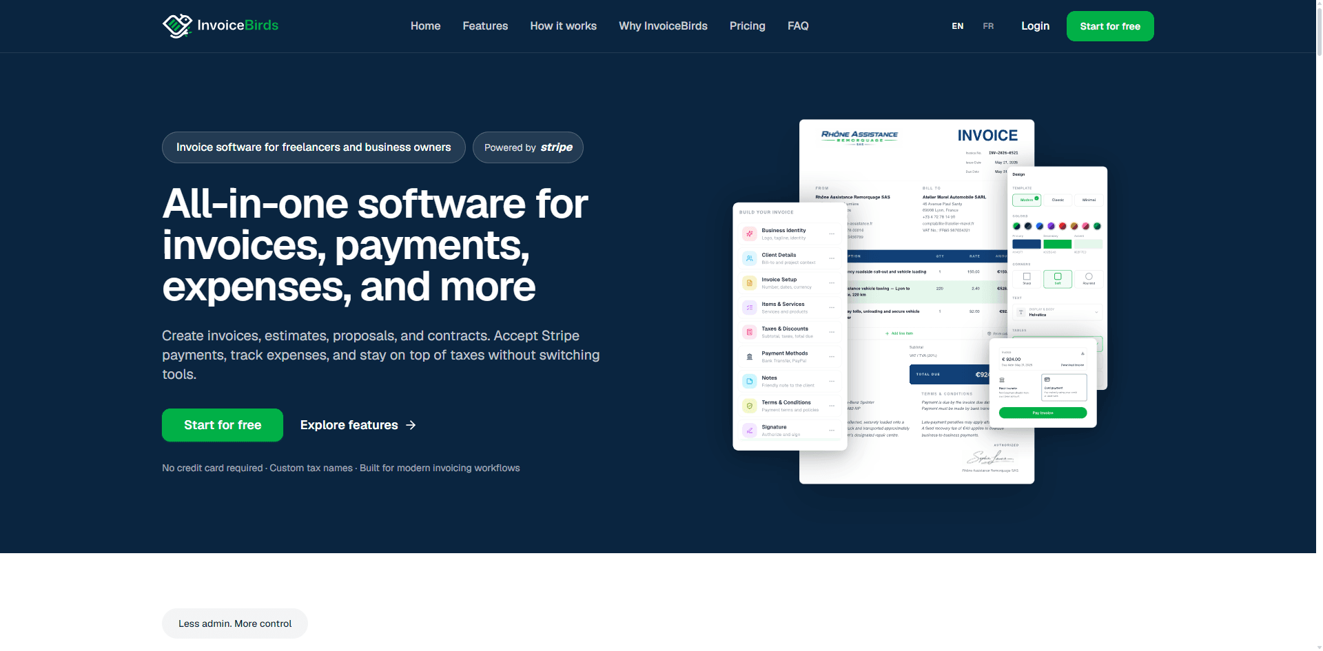Open Items & Services three-dot menu
This screenshot has width=1323, height=651.
click(832, 307)
